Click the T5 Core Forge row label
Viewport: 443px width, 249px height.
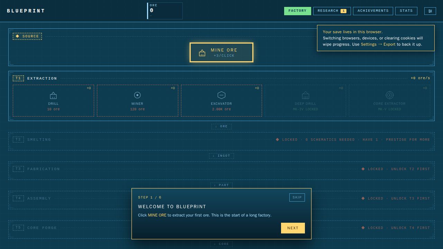tap(42, 228)
